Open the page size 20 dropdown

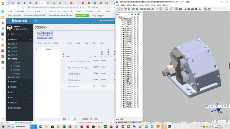(70, 119)
